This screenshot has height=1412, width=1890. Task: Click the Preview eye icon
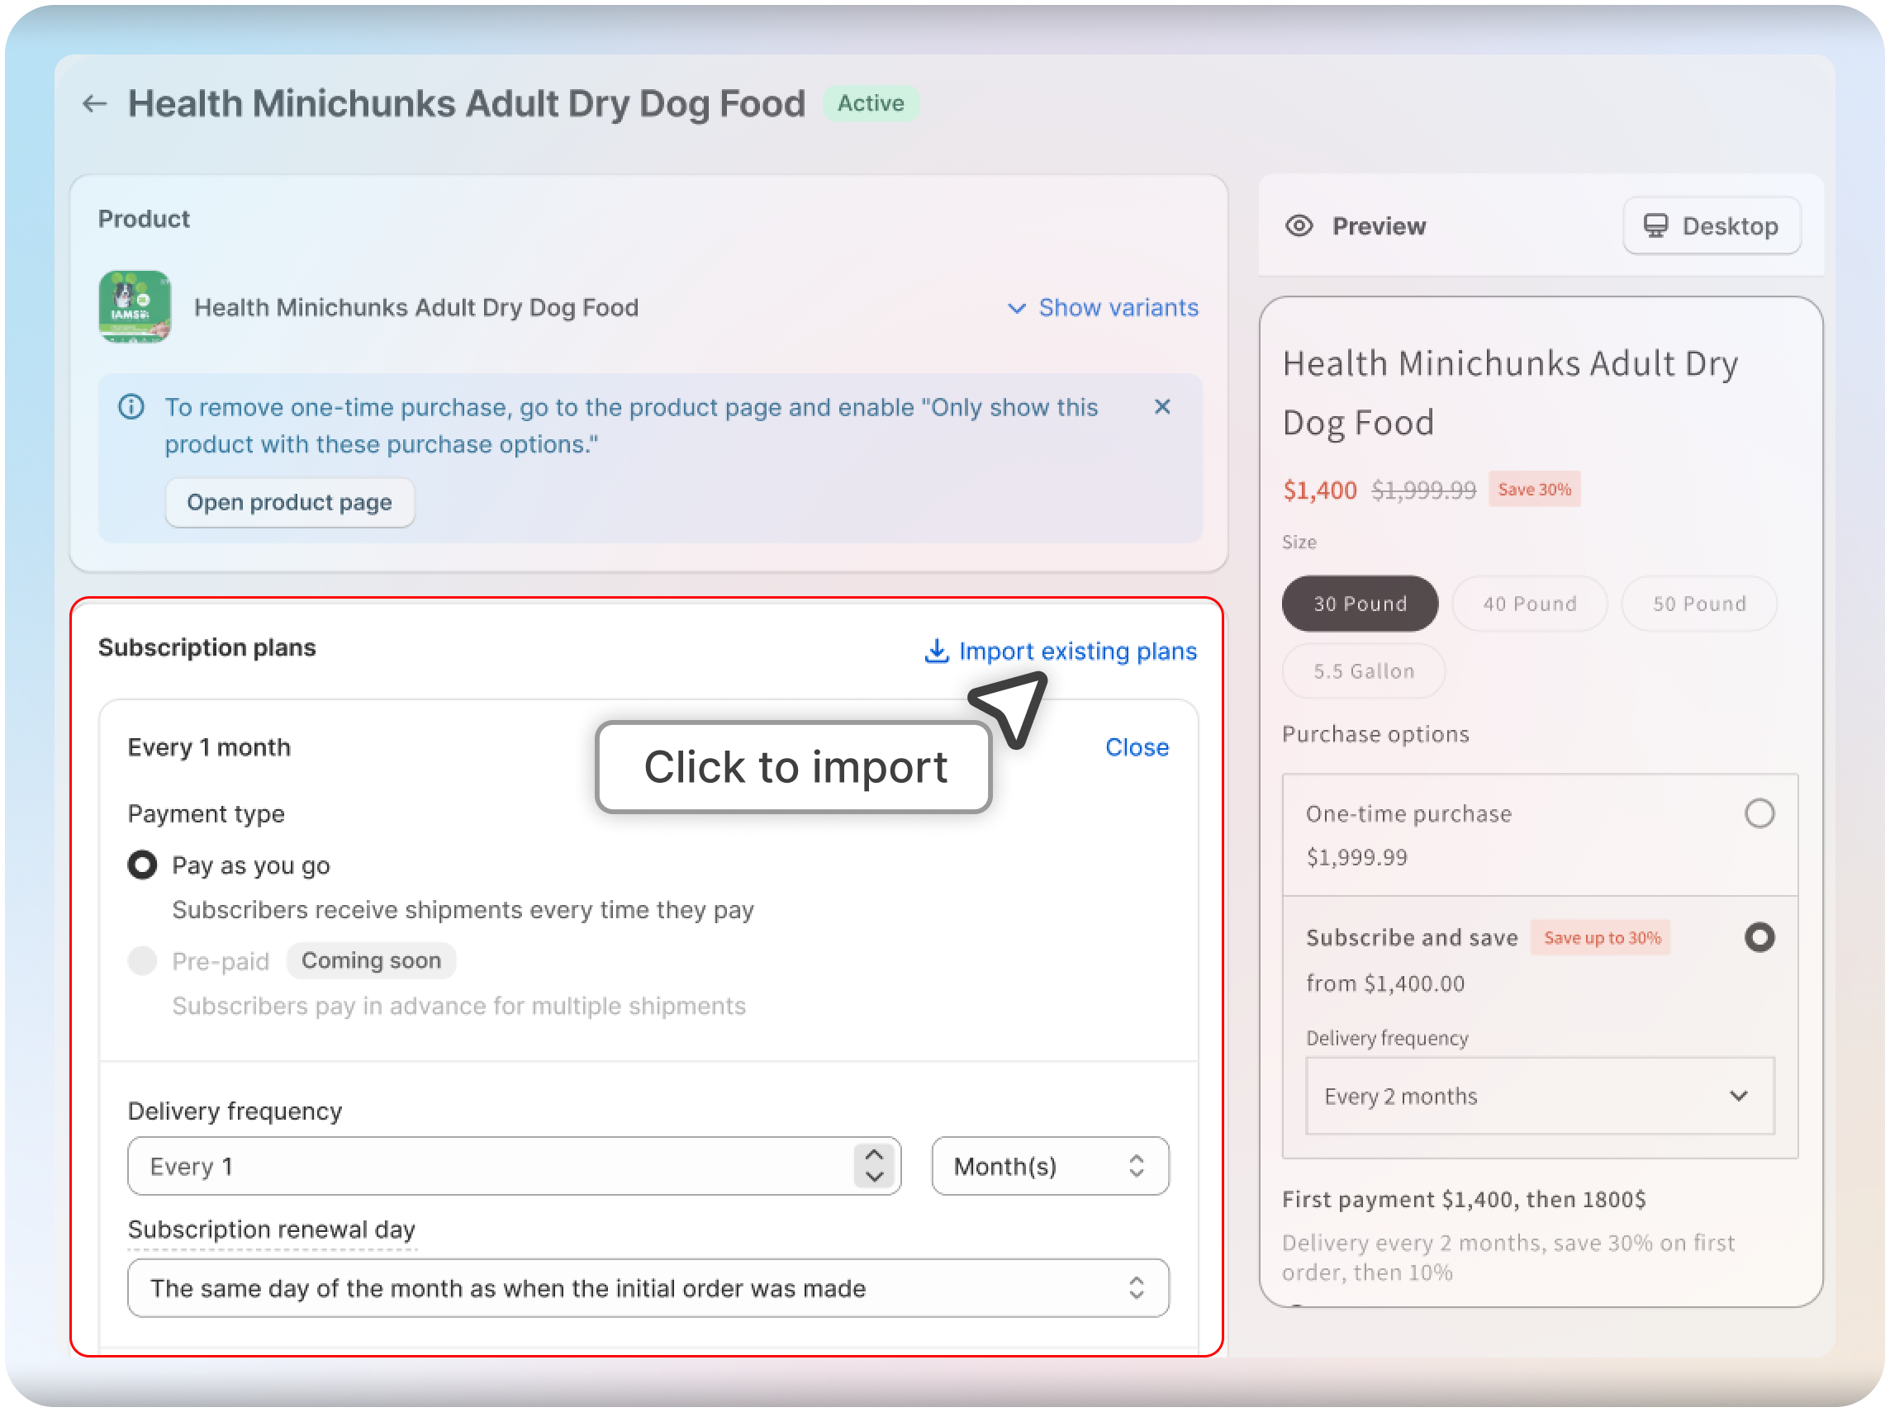[x=1299, y=225]
